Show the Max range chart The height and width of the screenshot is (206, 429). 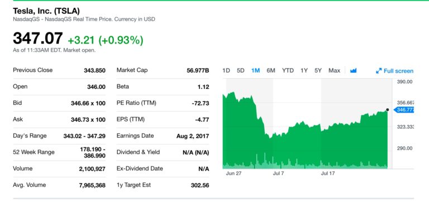coord(335,70)
